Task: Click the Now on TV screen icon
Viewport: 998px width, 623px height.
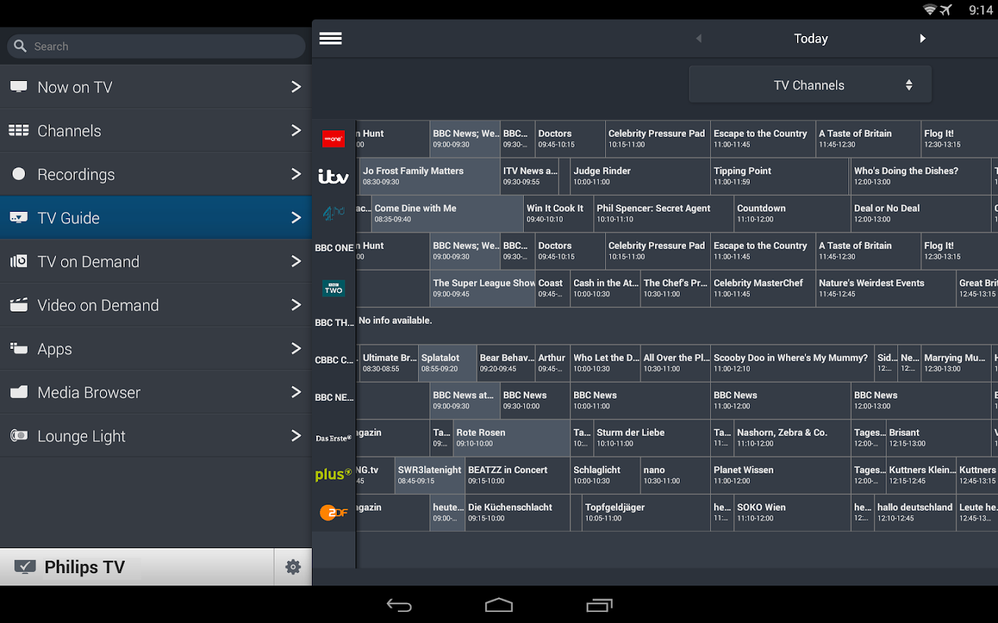Action: (x=19, y=87)
